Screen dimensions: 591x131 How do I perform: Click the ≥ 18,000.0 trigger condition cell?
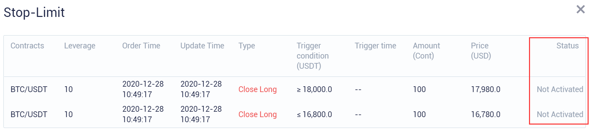(314, 89)
